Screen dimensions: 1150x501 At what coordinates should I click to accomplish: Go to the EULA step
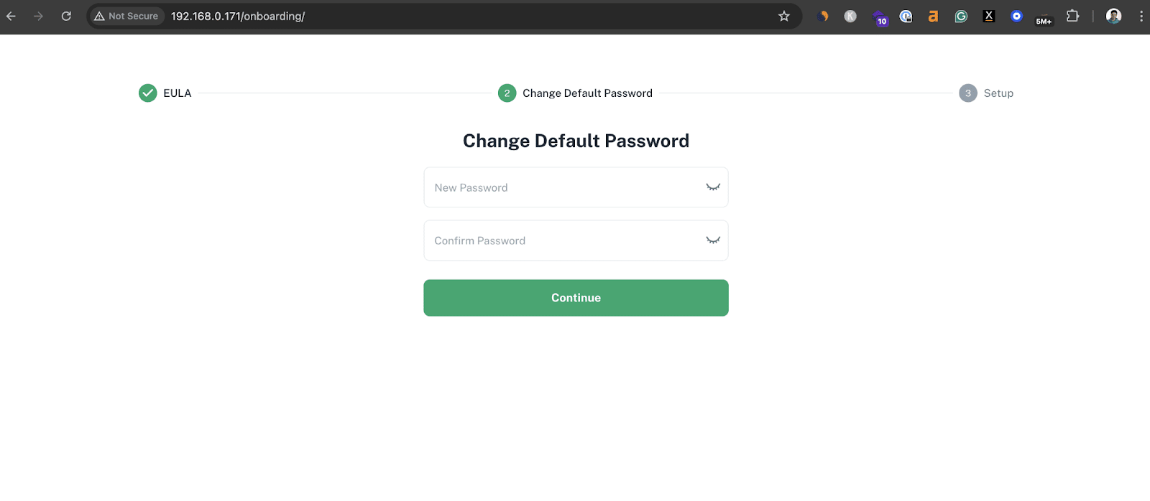[165, 93]
